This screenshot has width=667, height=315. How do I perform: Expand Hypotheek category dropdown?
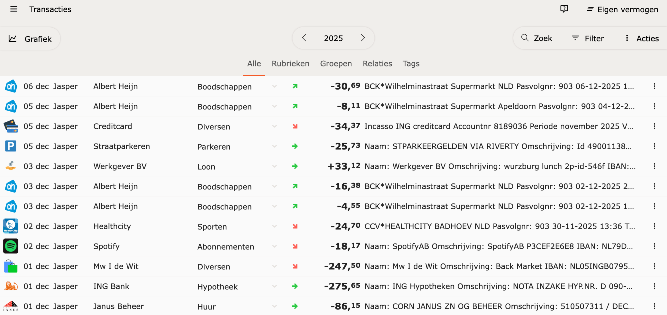(274, 286)
